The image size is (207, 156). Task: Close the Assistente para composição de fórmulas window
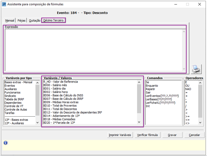click(x=199, y=4)
